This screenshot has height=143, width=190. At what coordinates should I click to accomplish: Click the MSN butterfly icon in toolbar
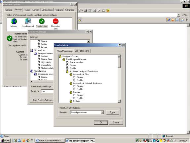click(x=168, y=20)
